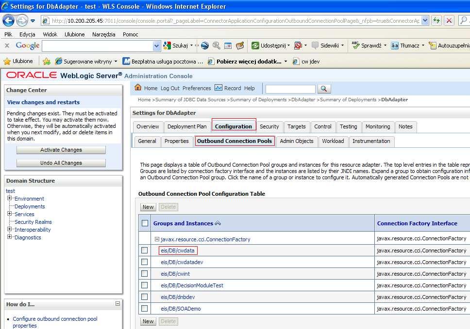
Task: Open the Google search box dropdown
Action: 156,46
